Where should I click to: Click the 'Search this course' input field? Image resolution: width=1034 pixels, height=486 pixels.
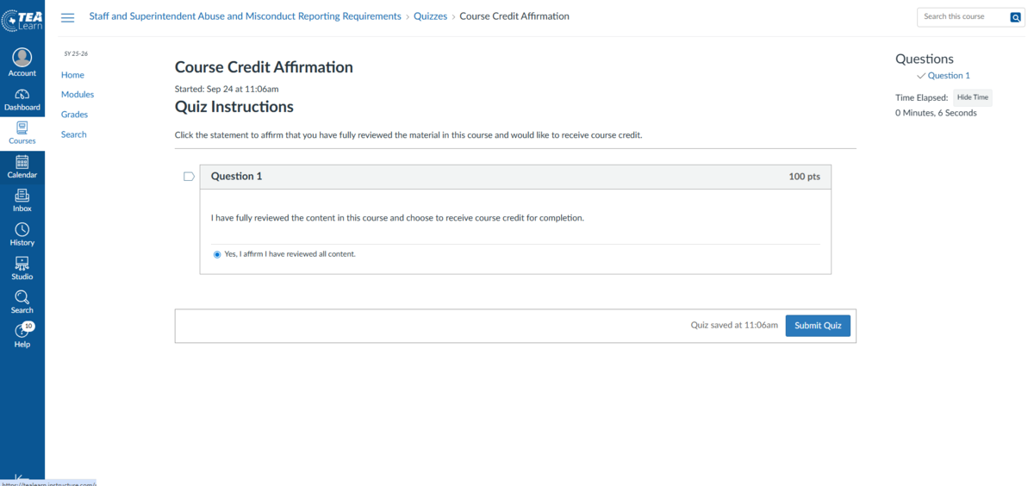tap(962, 16)
